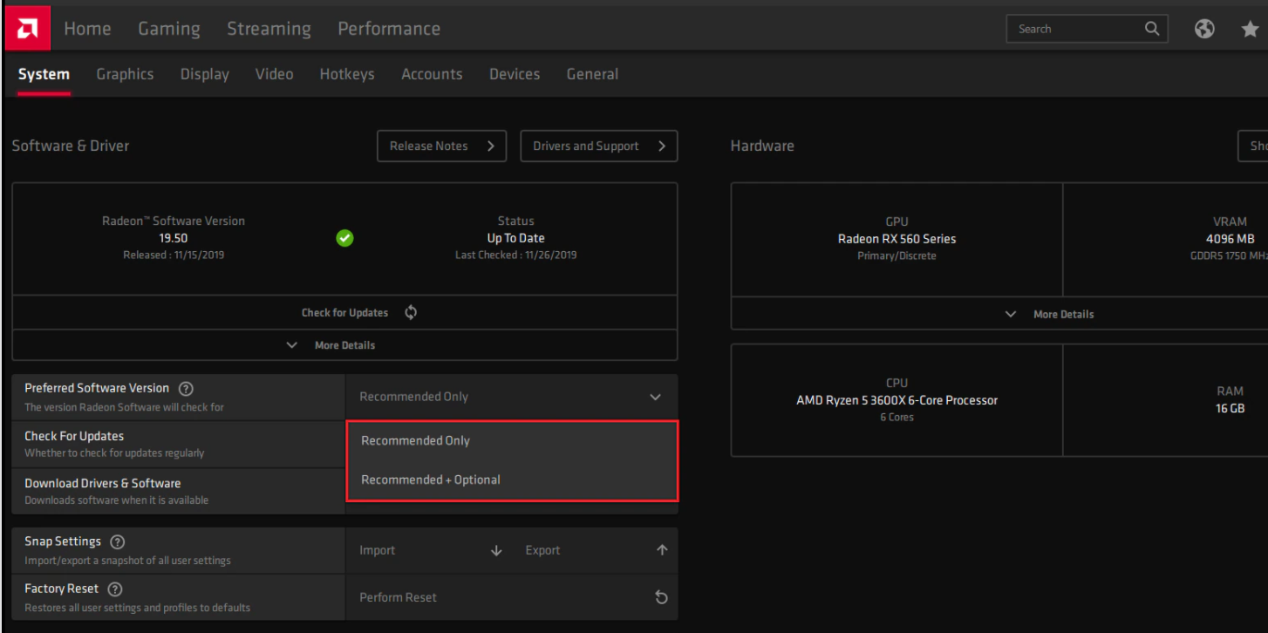Click the search magnifier icon

tap(1152, 29)
